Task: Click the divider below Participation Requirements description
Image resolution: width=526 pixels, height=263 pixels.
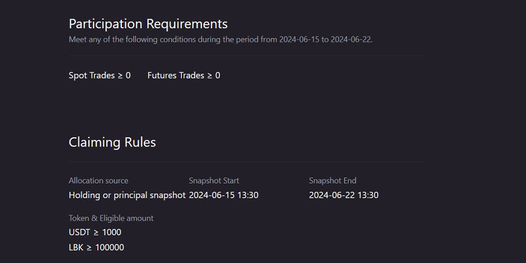Action: coord(246,56)
